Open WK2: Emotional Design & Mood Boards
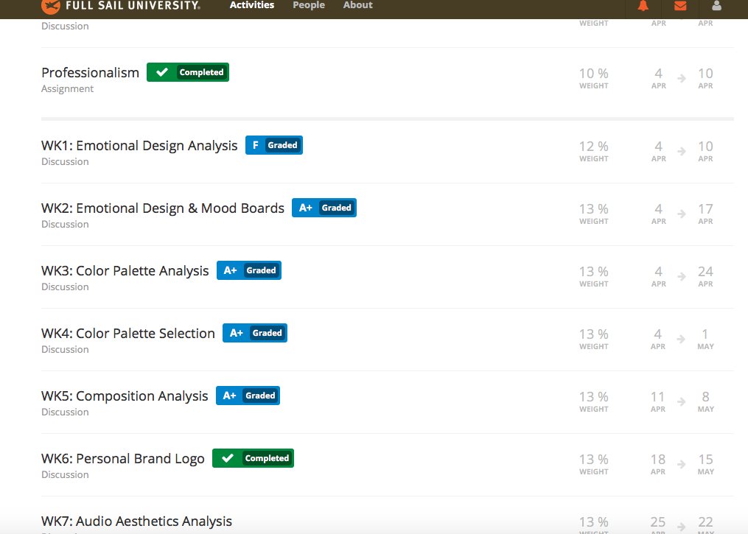 click(x=163, y=208)
